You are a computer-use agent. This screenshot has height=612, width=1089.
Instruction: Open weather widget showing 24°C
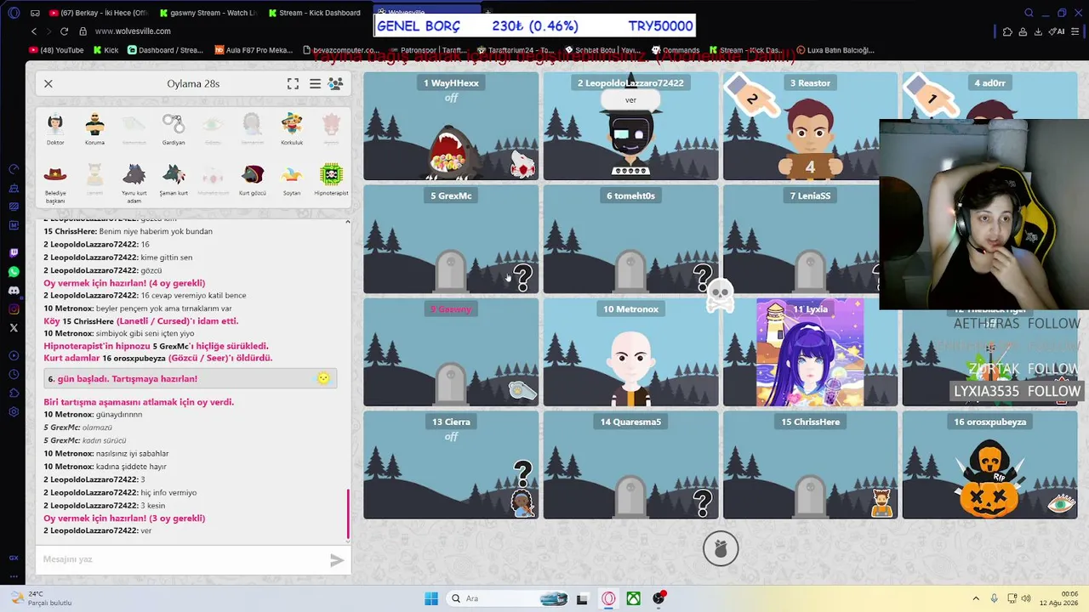[43, 598]
